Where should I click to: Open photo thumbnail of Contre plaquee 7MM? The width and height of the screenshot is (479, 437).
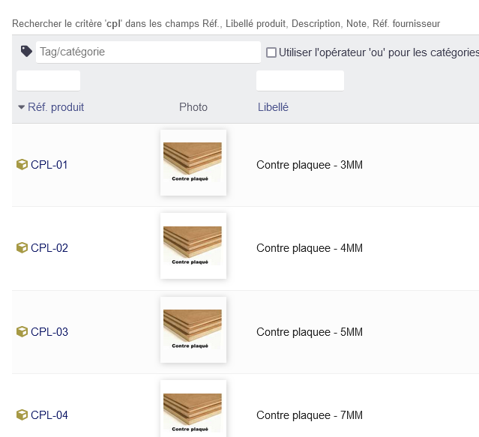tap(193, 409)
